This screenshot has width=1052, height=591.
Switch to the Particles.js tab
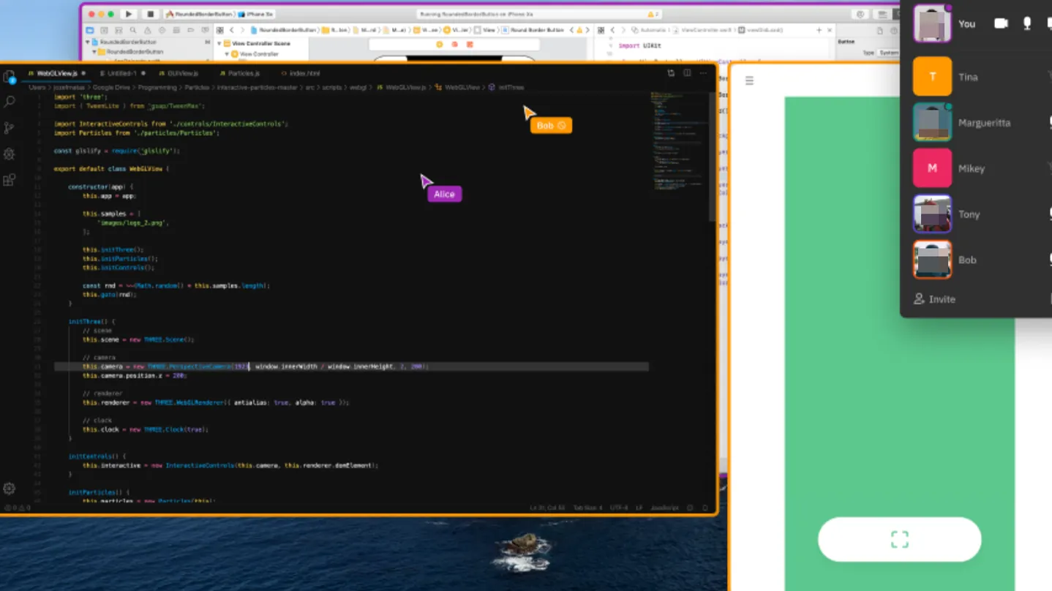coord(239,73)
